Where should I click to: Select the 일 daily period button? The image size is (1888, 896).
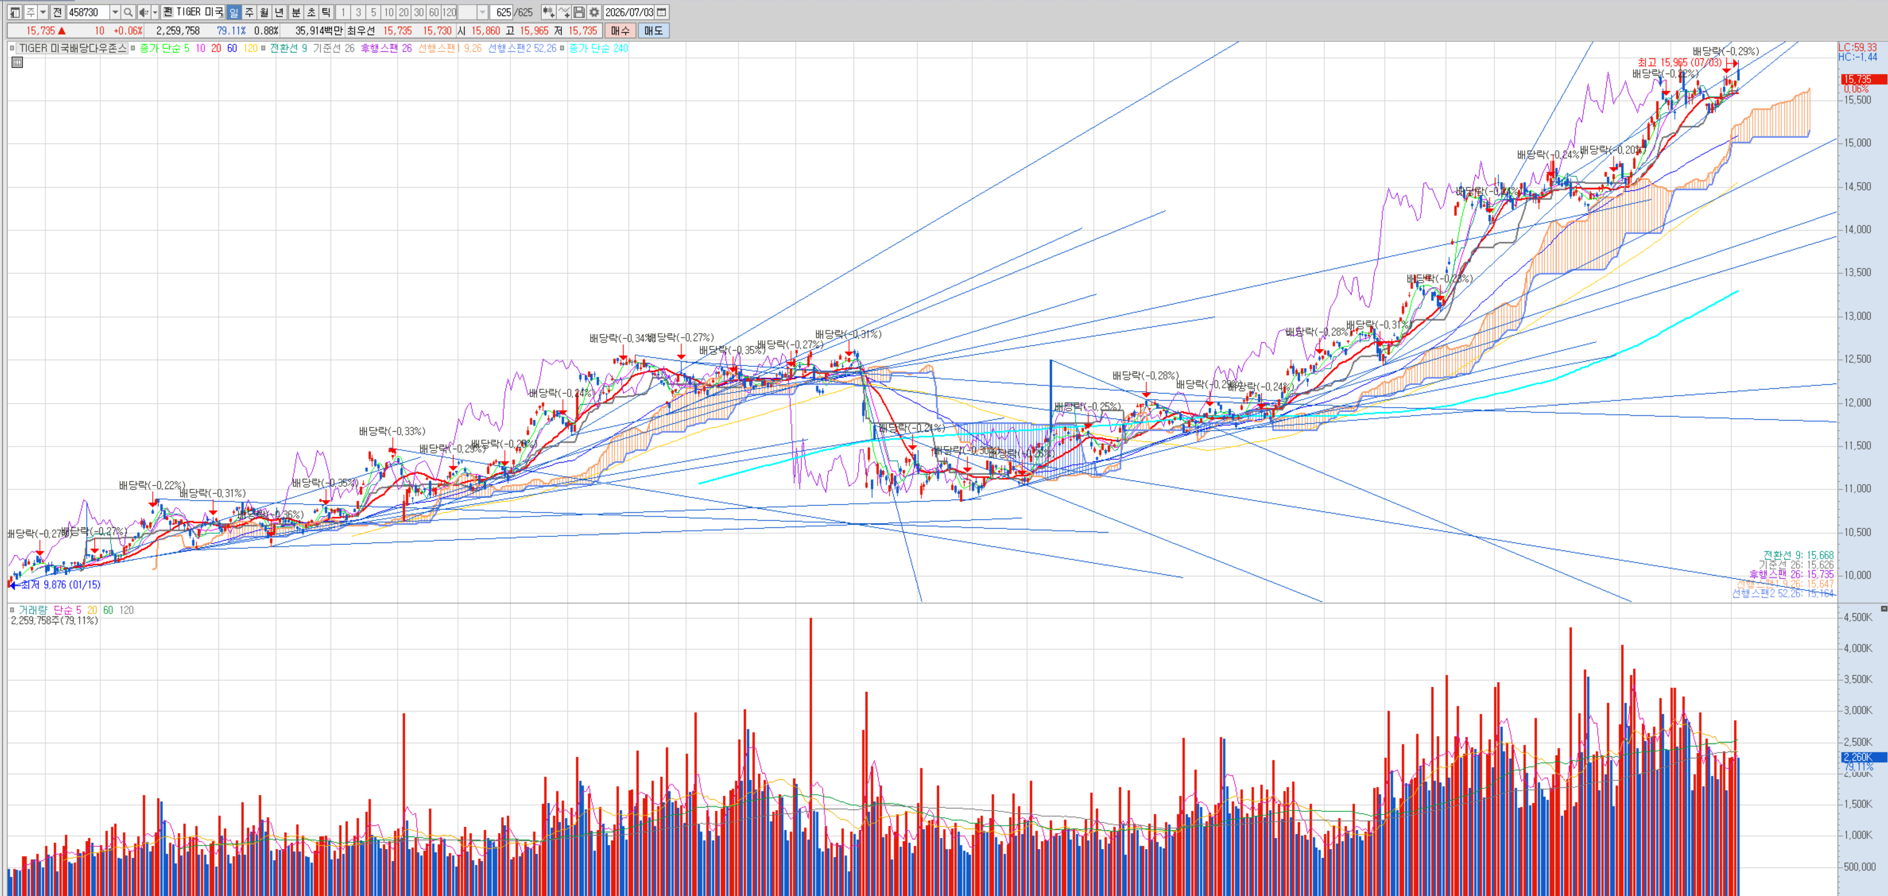coord(234,13)
